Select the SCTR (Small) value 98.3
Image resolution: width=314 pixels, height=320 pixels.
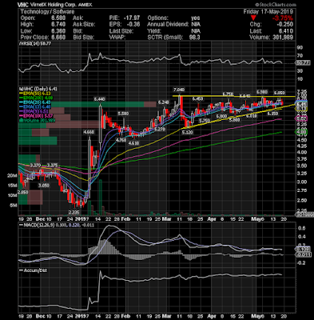click(195, 38)
